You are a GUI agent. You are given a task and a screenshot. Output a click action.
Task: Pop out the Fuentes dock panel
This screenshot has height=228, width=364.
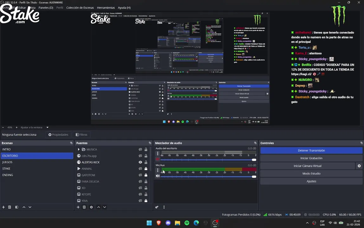(x=150, y=143)
